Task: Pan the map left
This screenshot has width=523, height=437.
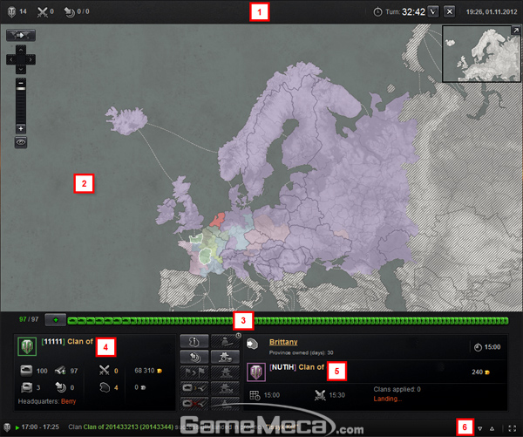Action: pyautogui.click(x=11, y=60)
